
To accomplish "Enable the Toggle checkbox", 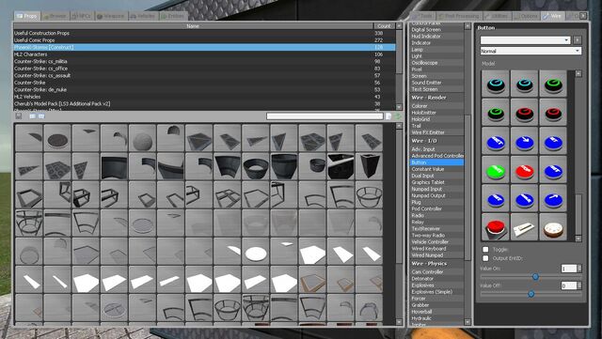I will [485, 249].
